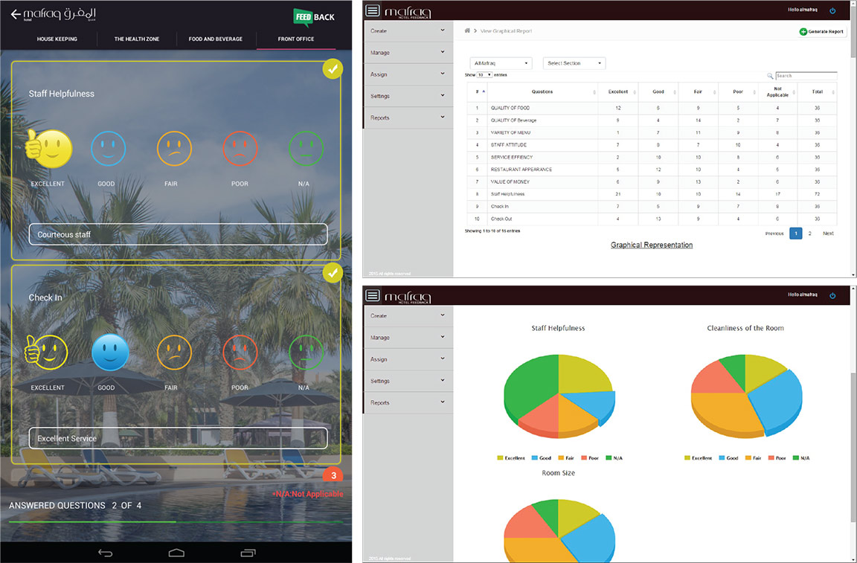
Task: Open the Select Section dropdown
Action: click(574, 63)
